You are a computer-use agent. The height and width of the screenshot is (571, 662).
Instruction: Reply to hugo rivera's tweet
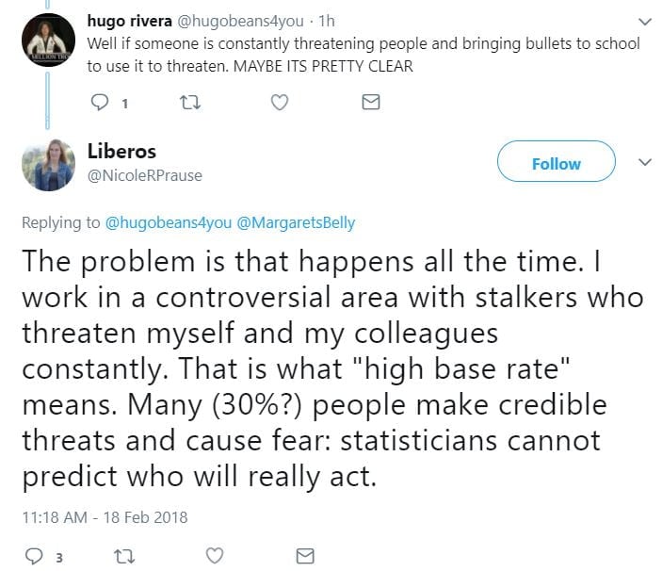pos(98,102)
